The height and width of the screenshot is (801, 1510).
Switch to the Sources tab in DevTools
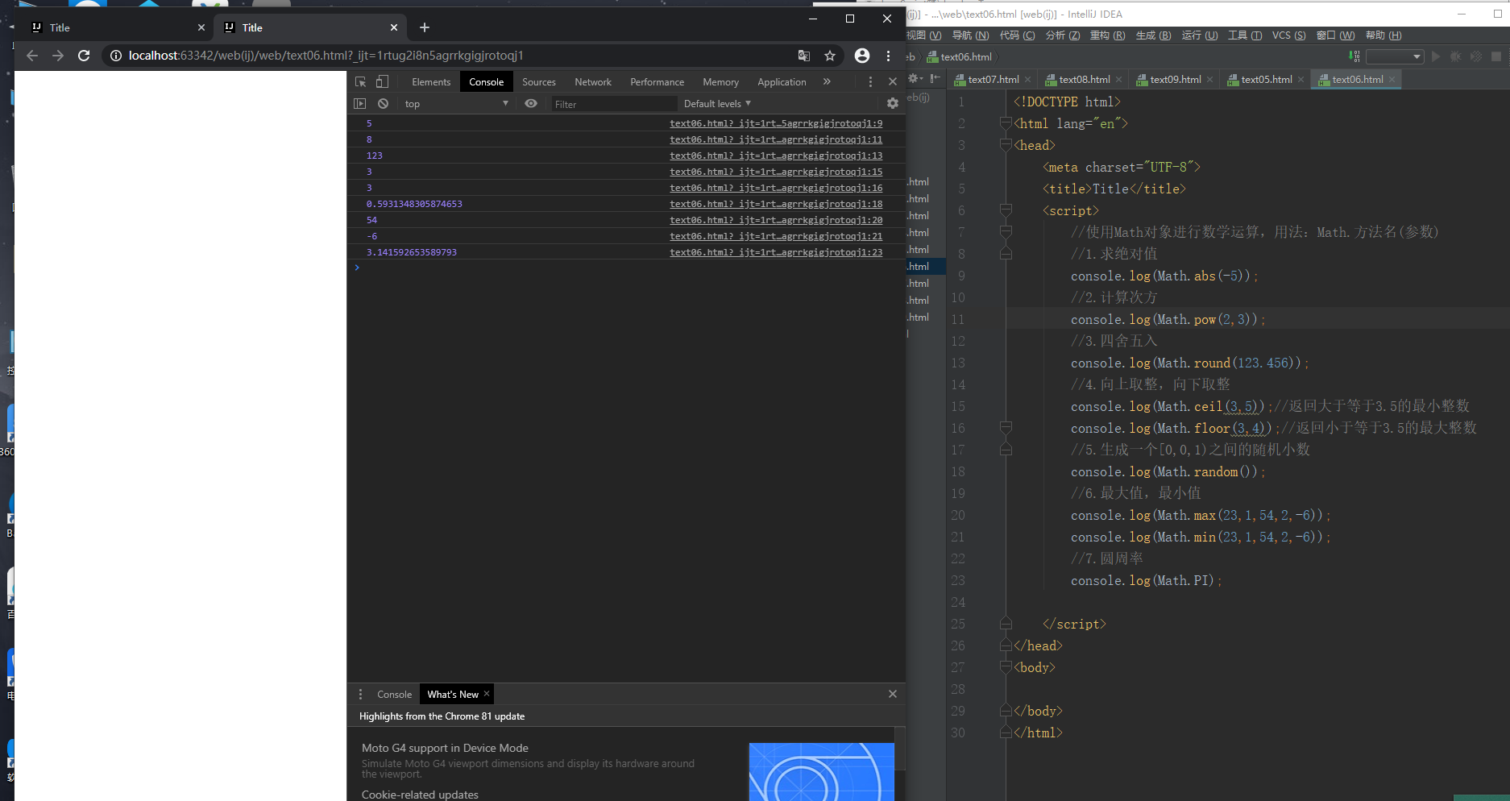[539, 81]
